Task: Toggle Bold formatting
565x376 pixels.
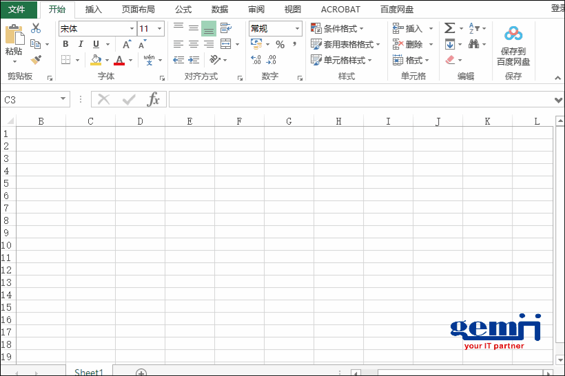Action: point(65,44)
